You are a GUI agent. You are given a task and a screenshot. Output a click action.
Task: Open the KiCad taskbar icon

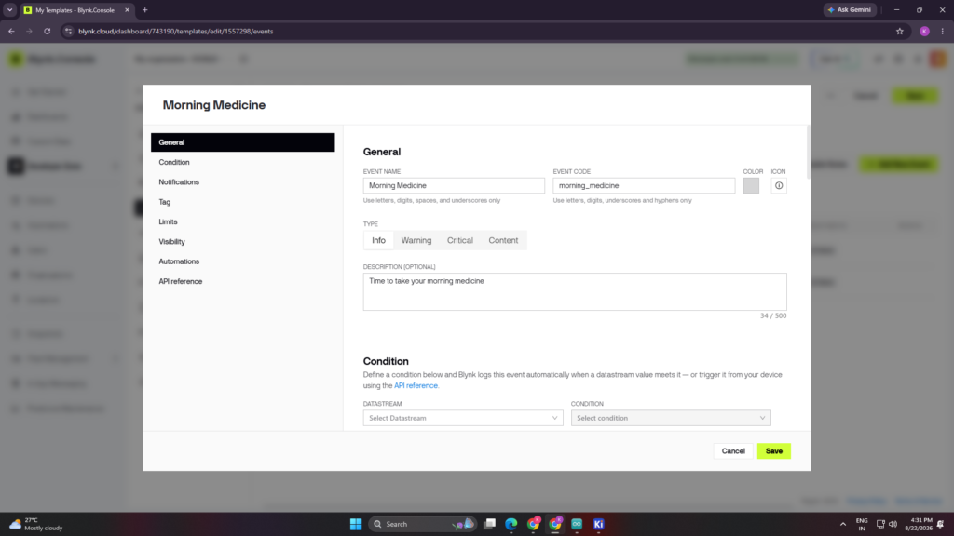[599, 524]
